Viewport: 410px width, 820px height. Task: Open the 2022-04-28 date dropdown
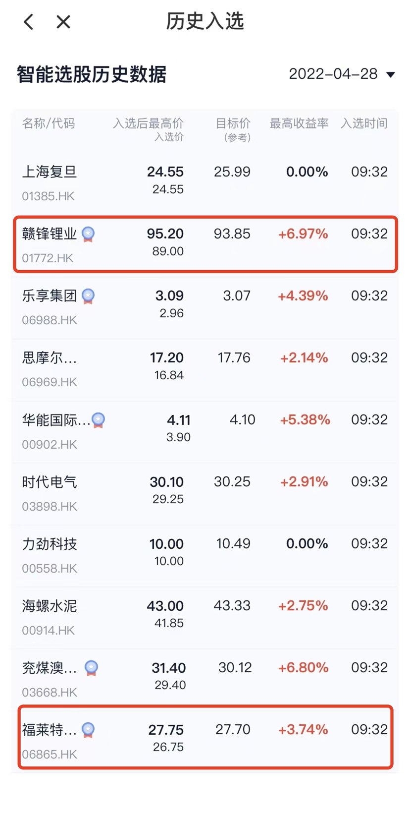tap(342, 74)
